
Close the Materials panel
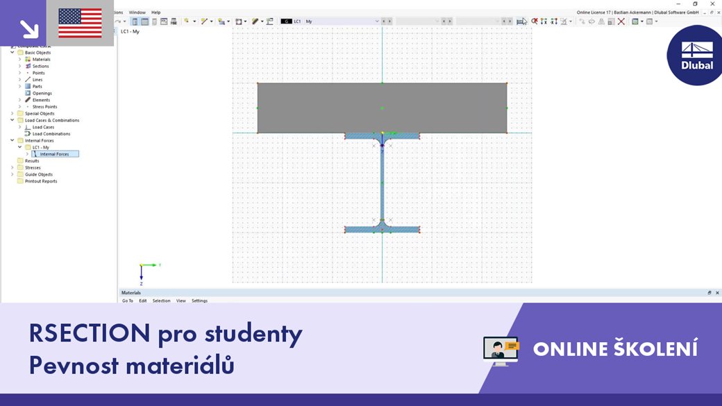click(717, 293)
